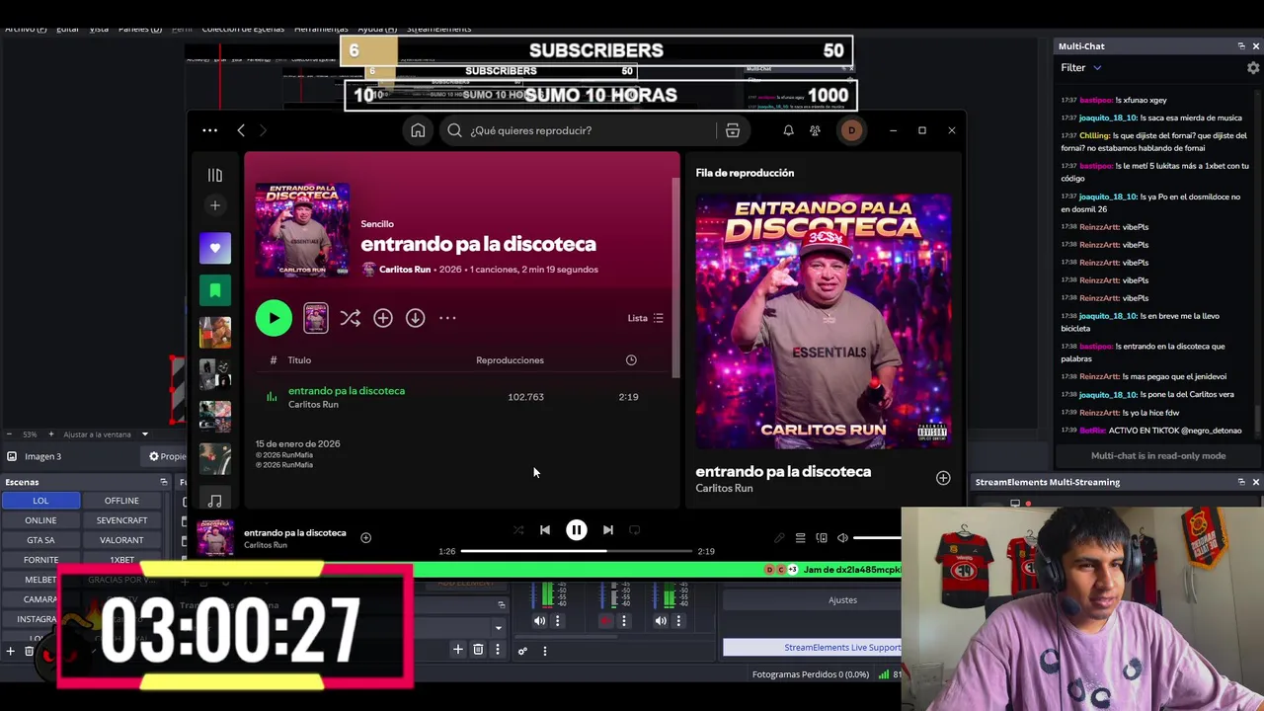The image size is (1264, 711).
Task: Open OBS Ajustes button
Action: [x=842, y=600]
